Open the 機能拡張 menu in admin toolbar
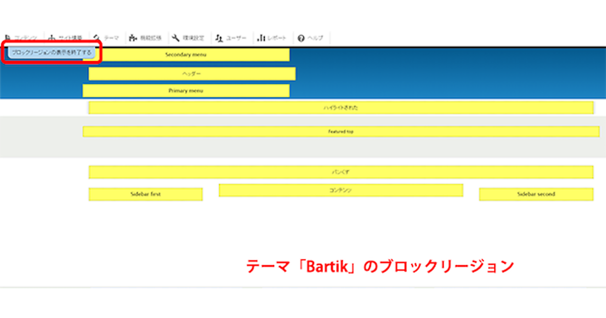This screenshot has width=606, height=318. 146,38
